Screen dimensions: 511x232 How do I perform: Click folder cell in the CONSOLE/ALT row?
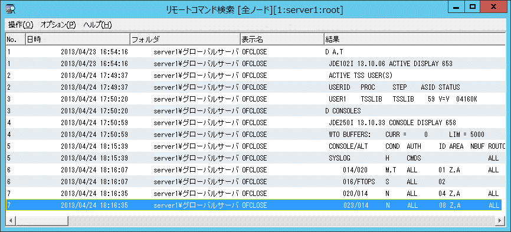(196, 146)
